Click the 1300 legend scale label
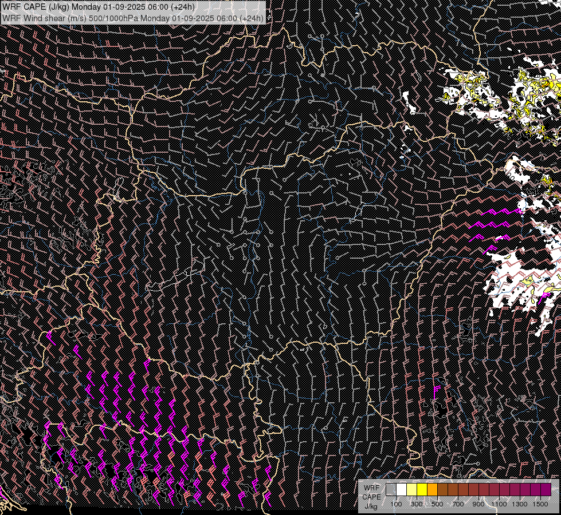The image size is (561, 515). [520, 504]
